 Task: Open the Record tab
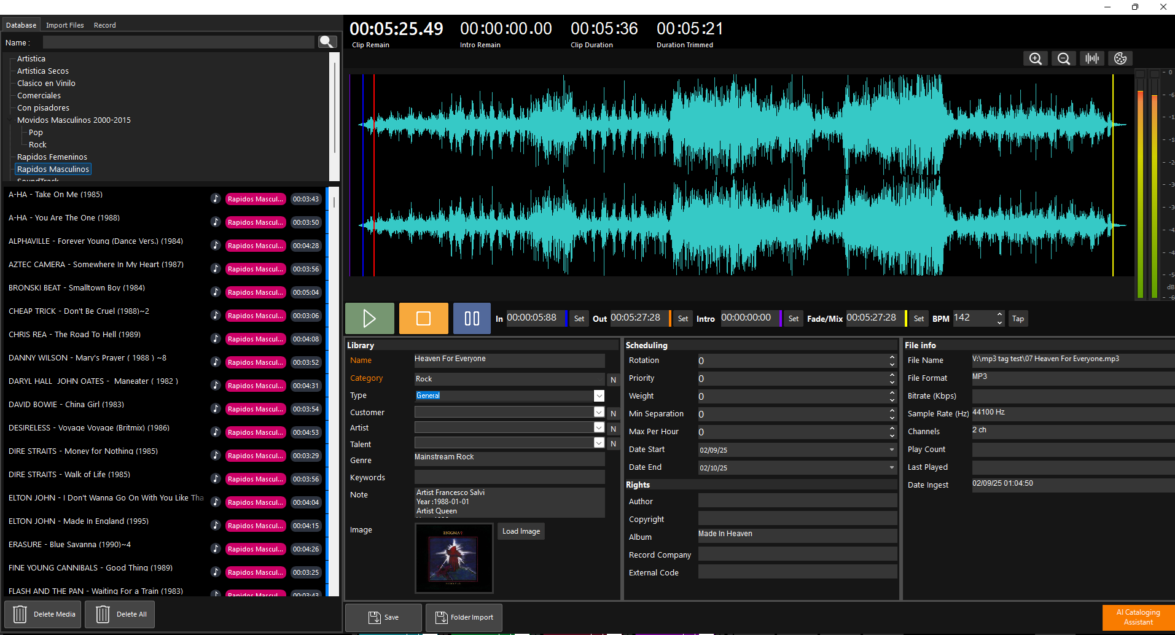pyautogui.click(x=104, y=25)
